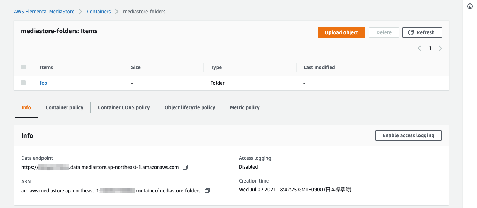The width and height of the screenshot is (477, 208).
Task: Switch to the Info tab
Action: 26,107
